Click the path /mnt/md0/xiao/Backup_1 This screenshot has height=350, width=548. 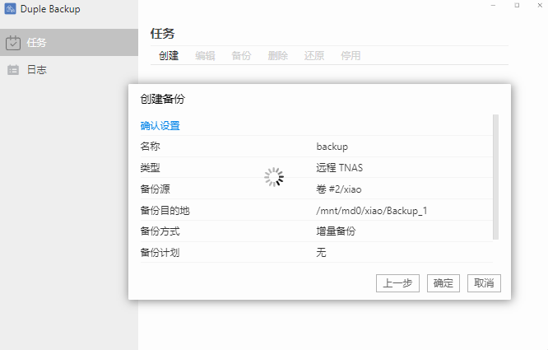[371, 211]
